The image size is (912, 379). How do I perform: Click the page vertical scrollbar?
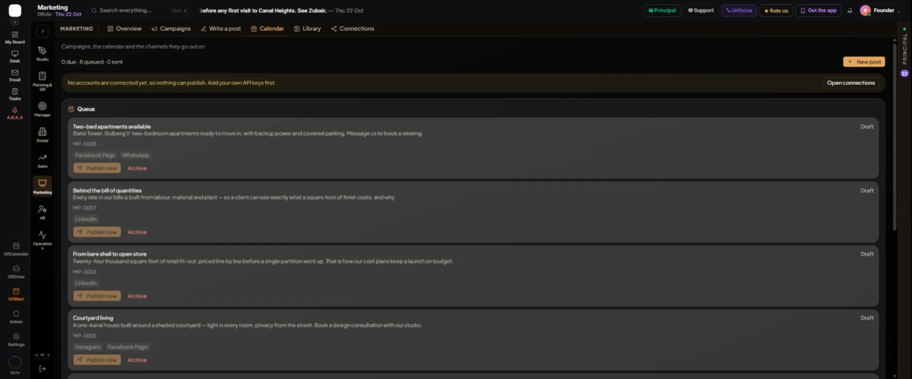(895, 138)
